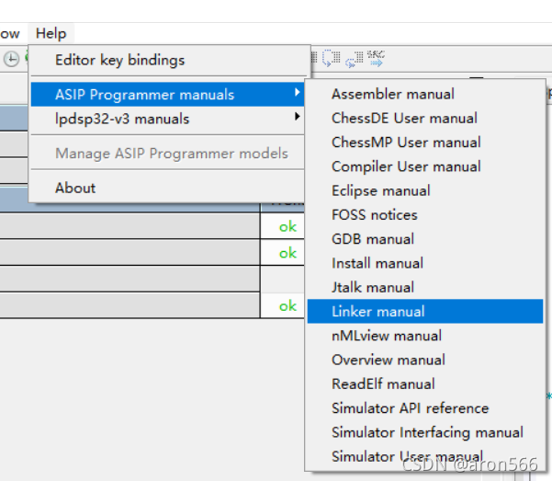
Task: Open the ChessMP User manual
Action: [425, 143]
